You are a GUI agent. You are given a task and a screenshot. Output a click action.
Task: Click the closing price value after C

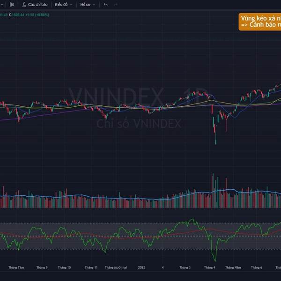18,15
